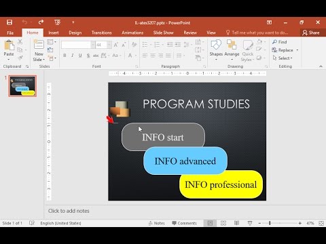The height and width of the screenshot is (244, 326).
Task: Click the Paste clipboard icon
Action: point(9,45)
